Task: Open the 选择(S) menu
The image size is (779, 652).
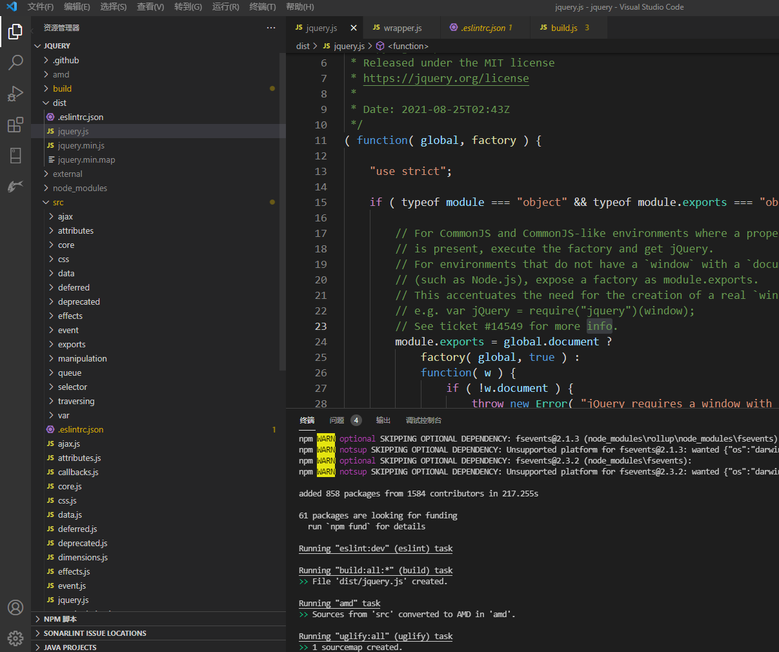Action: coord(114,7)
